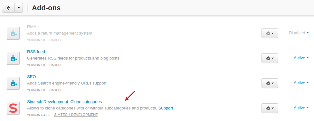
Task: Open the gear menu for Clone categories
Action: click(270, 108)
